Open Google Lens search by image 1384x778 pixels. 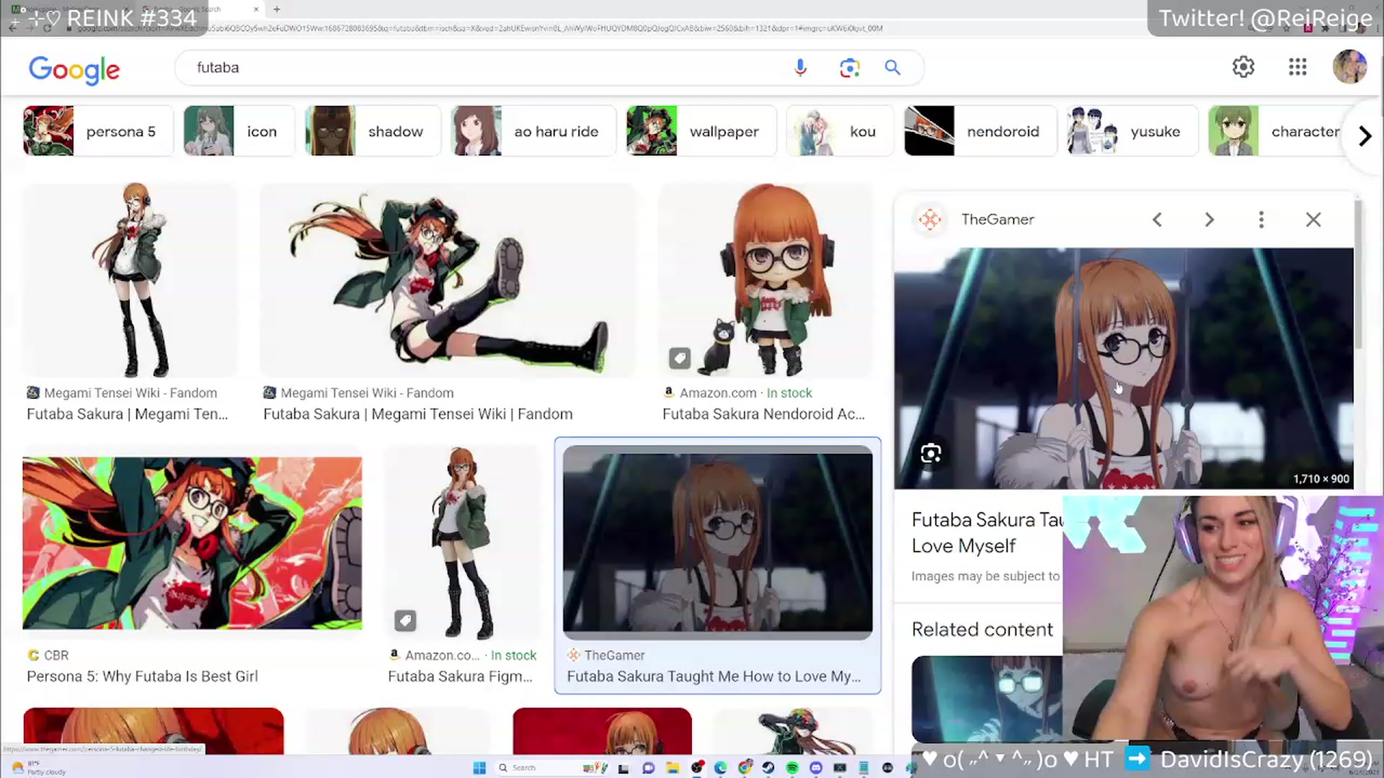(849, 68)
